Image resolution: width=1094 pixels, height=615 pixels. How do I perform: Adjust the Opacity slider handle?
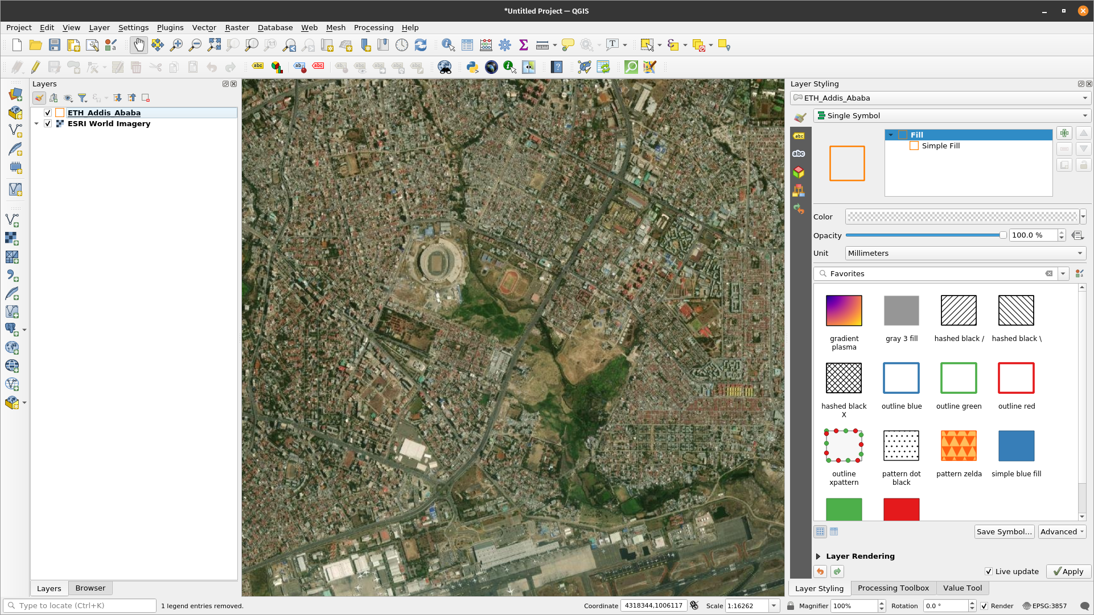pos(1003,235)
